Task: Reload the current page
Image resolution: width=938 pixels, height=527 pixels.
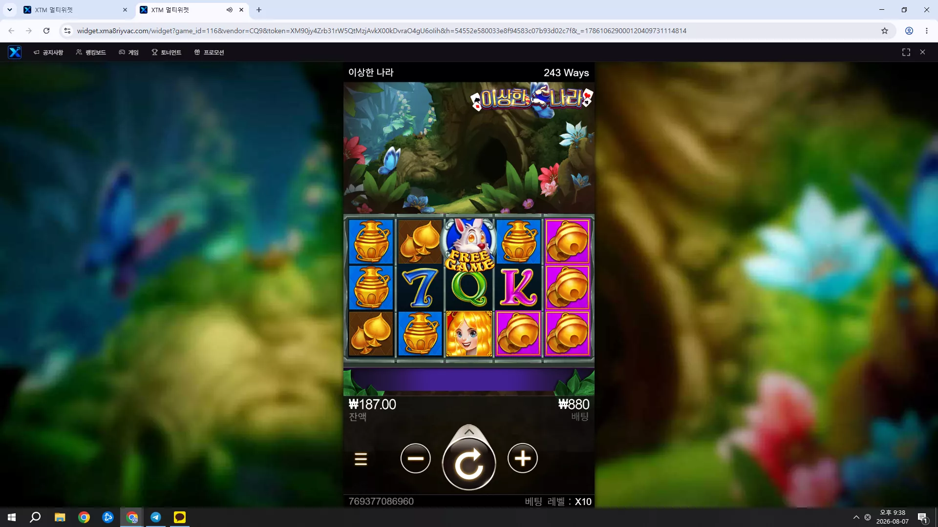Action: [46, 31]
